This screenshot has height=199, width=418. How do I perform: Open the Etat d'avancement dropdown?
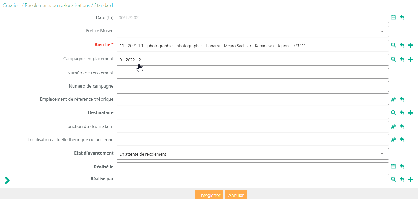[x=382, y=154]
